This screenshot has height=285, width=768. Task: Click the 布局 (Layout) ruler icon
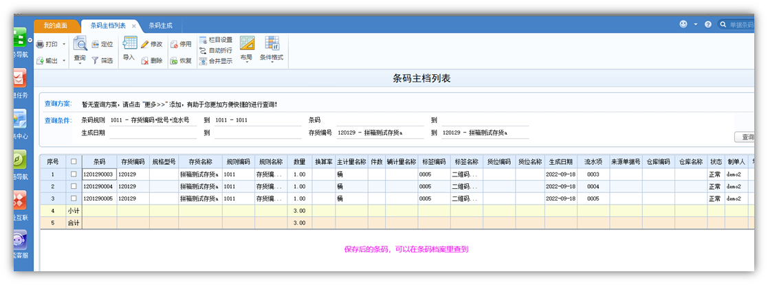247,43
